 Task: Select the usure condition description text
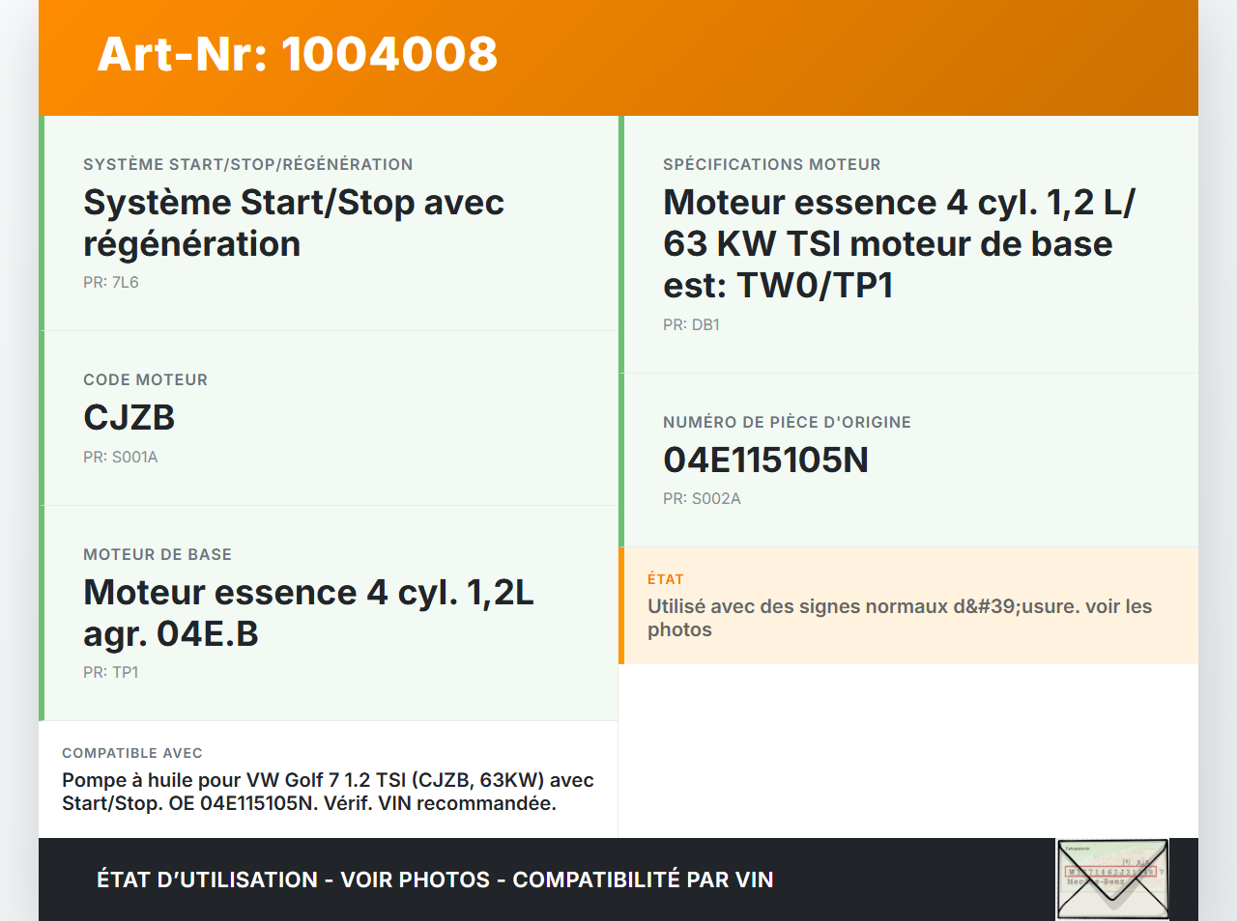[x=900, y=617]
